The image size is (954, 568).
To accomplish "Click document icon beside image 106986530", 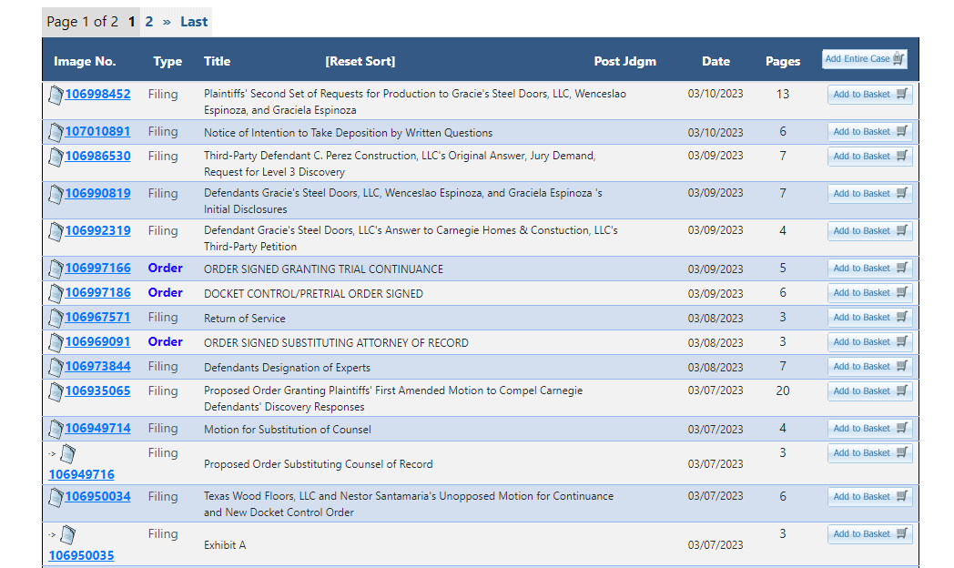I will click(56, 157).
